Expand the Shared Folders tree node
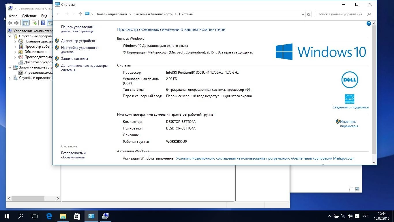 (x=15, y=52)
